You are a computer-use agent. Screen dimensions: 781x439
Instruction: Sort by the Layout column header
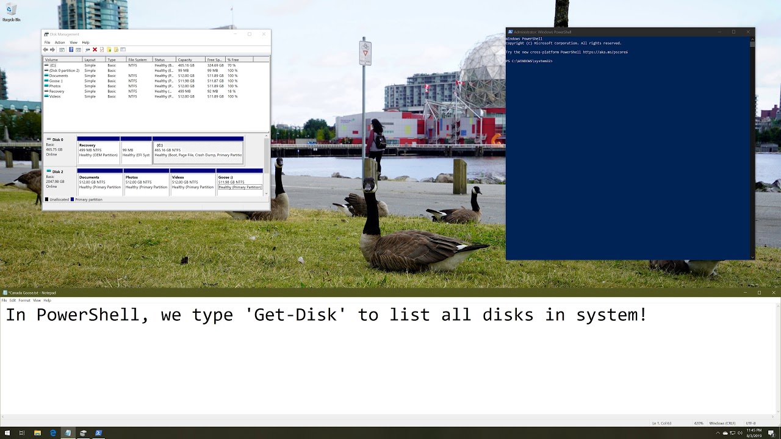(94, 60)
